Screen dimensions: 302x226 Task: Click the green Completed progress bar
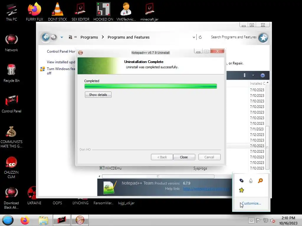[151, 86]
